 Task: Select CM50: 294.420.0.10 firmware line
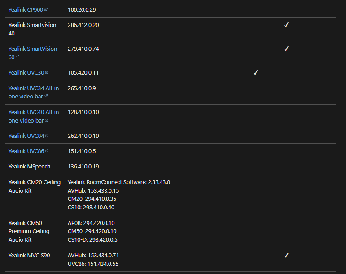point(92,231)
